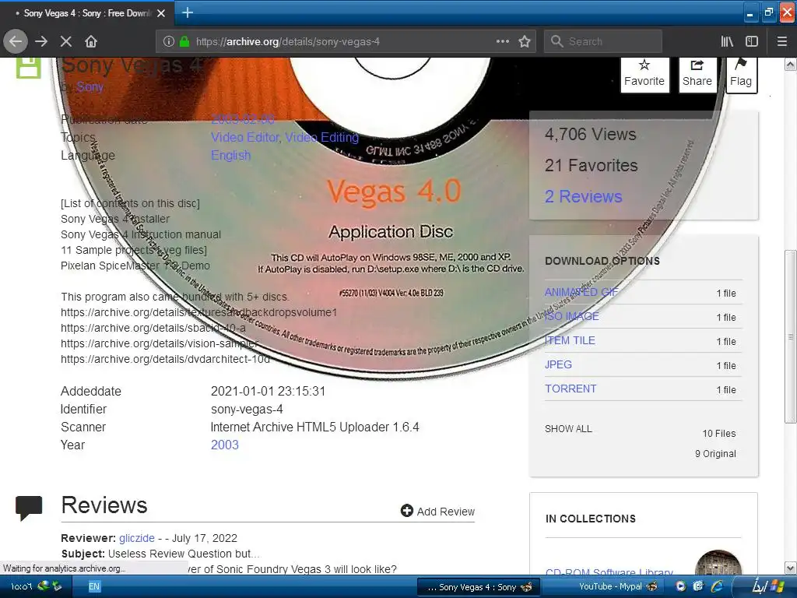Click the Reviews speech bubble icon
797x598 pixels.
point(29,508)
